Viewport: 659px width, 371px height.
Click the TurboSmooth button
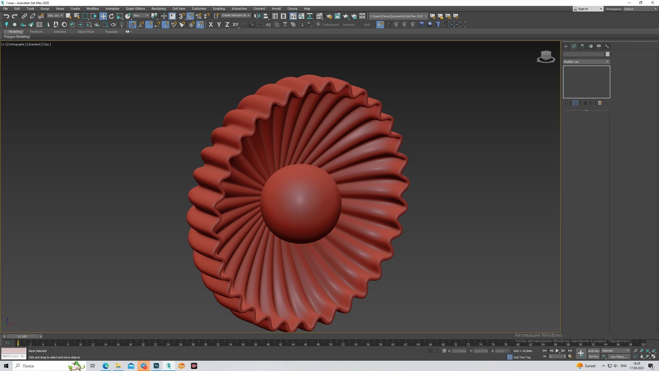click(x=331, y=25)
